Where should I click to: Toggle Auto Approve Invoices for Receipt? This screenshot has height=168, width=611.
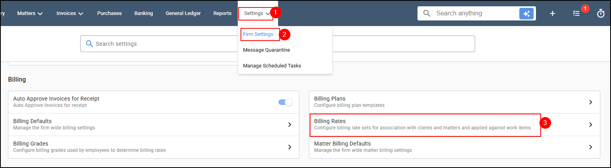coord(285,102)
